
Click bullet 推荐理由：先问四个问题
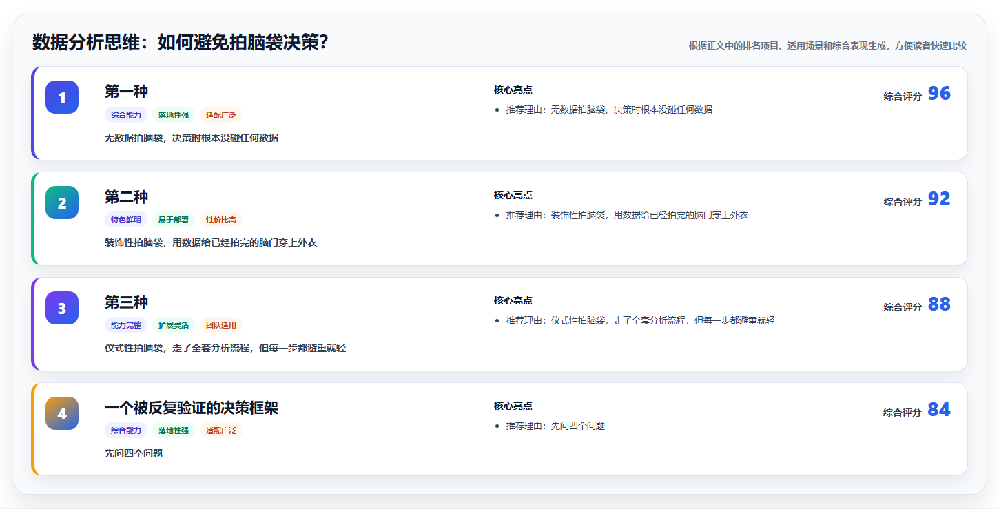(555, 426)
